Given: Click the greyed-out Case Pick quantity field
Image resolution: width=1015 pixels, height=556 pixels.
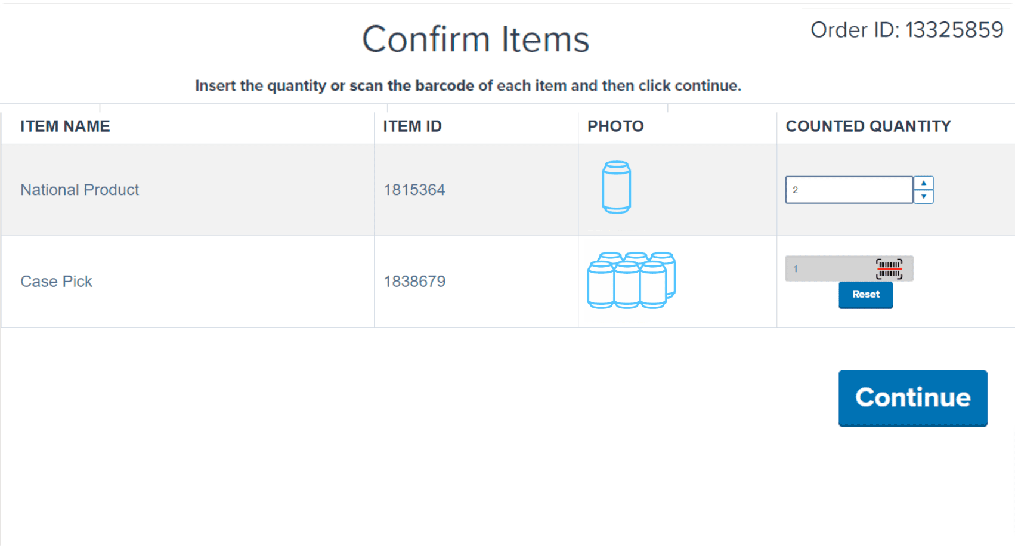Looking at the screenshot, I should 829,269.
